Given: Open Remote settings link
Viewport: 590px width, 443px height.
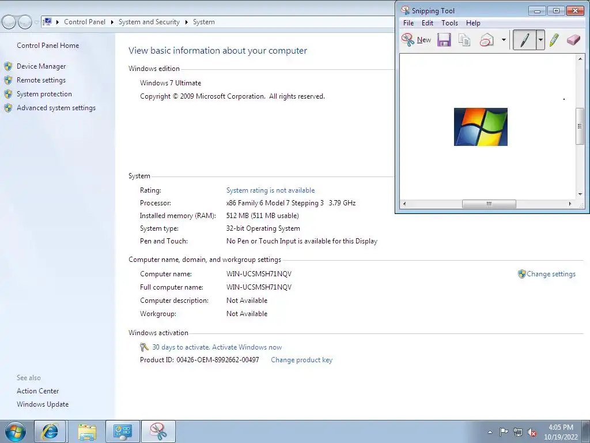Looking at the screenshot, I should [41, 80].
